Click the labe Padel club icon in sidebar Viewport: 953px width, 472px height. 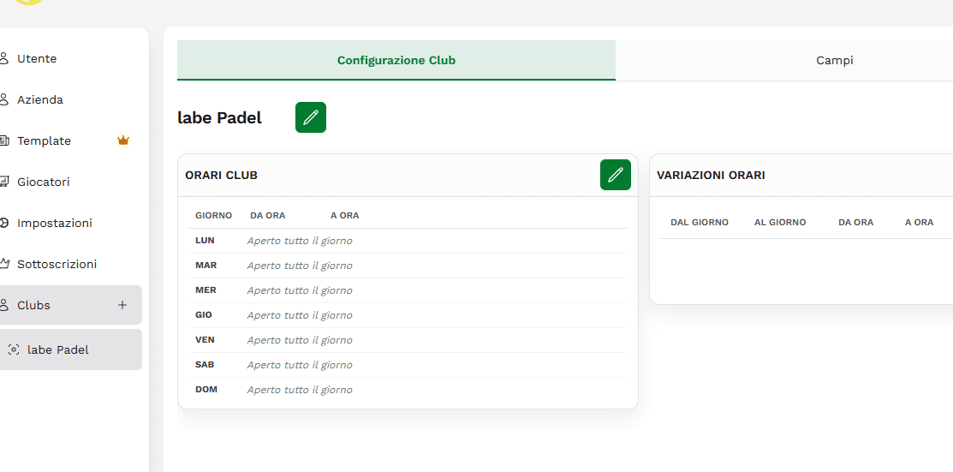[14, 350]
